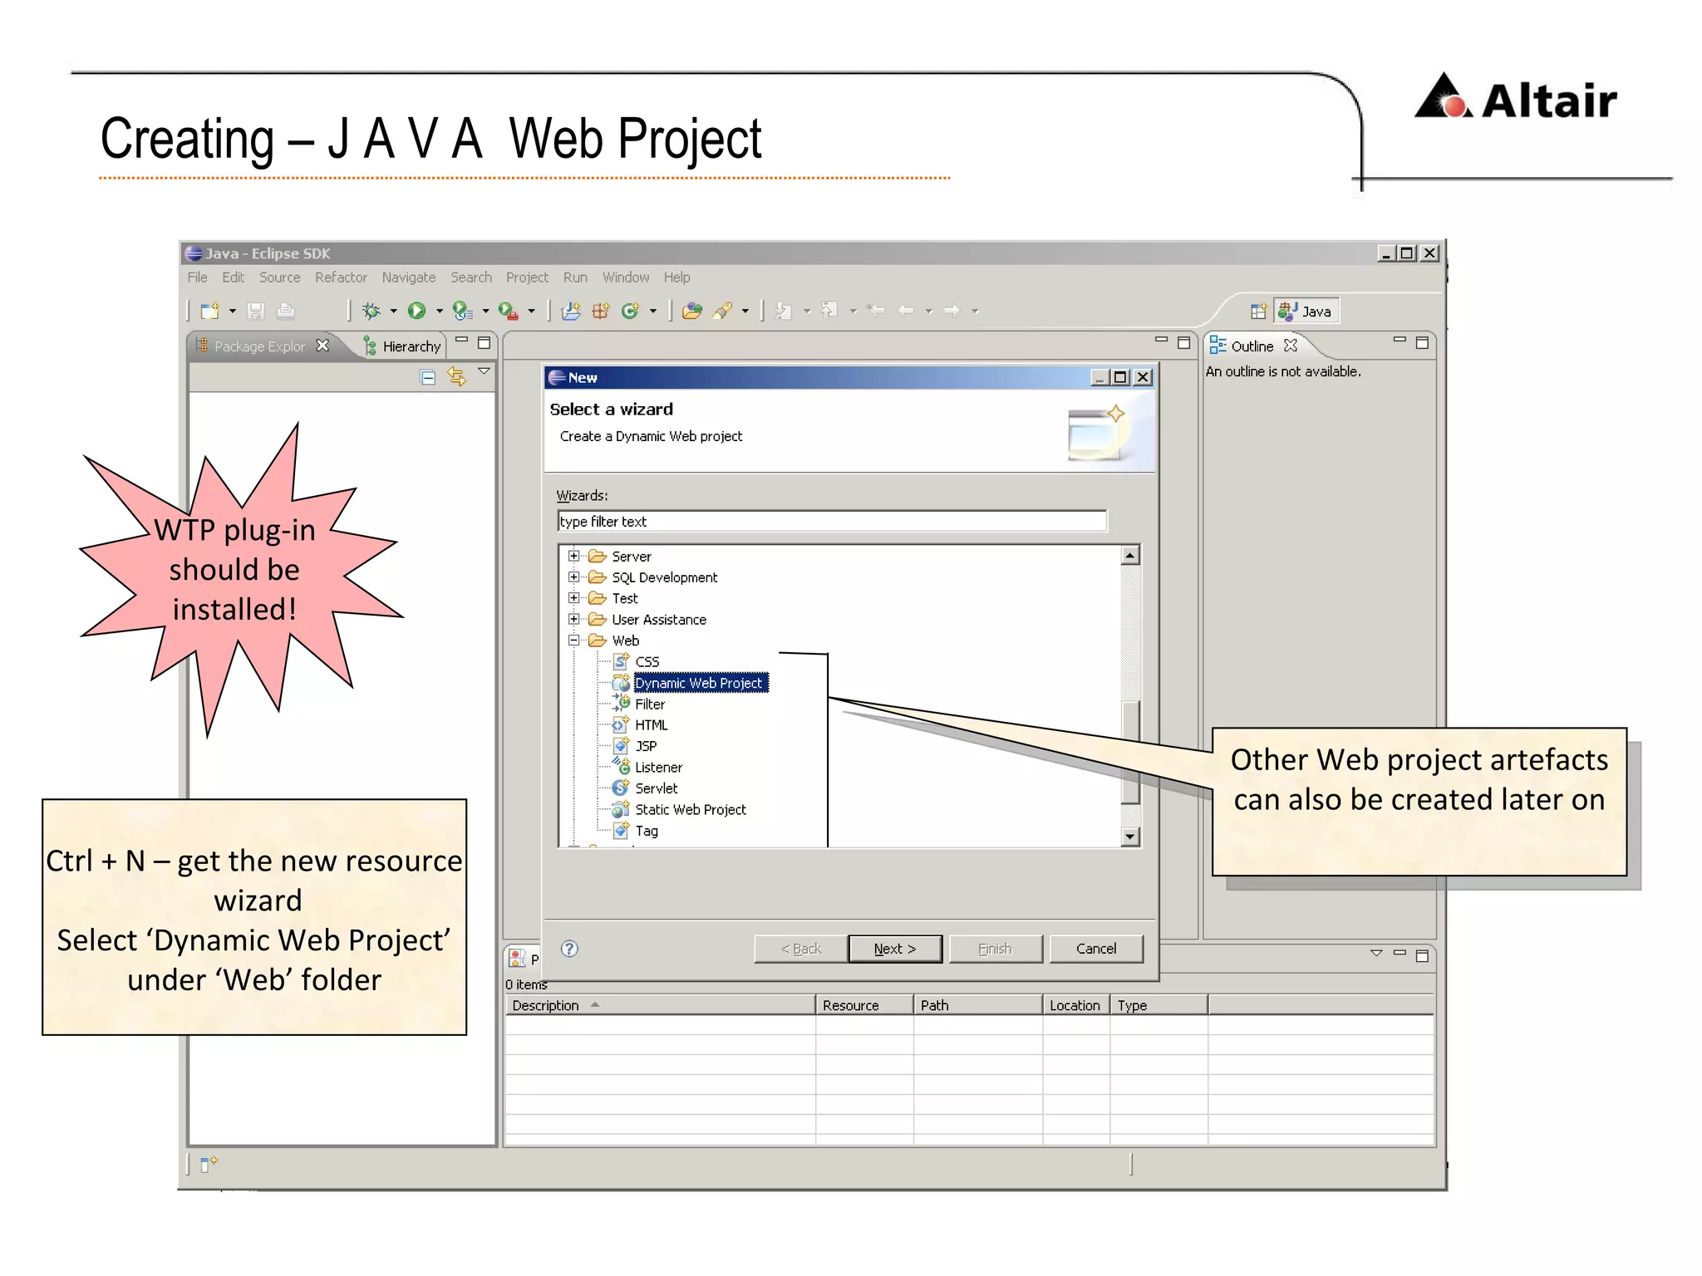Close the Package Explorer tab
This screenshot has width=1702, height=1276.
[322, 346]
